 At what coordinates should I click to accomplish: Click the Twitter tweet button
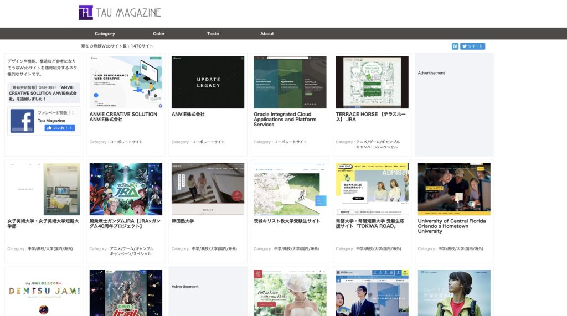[x=473, y=46]
